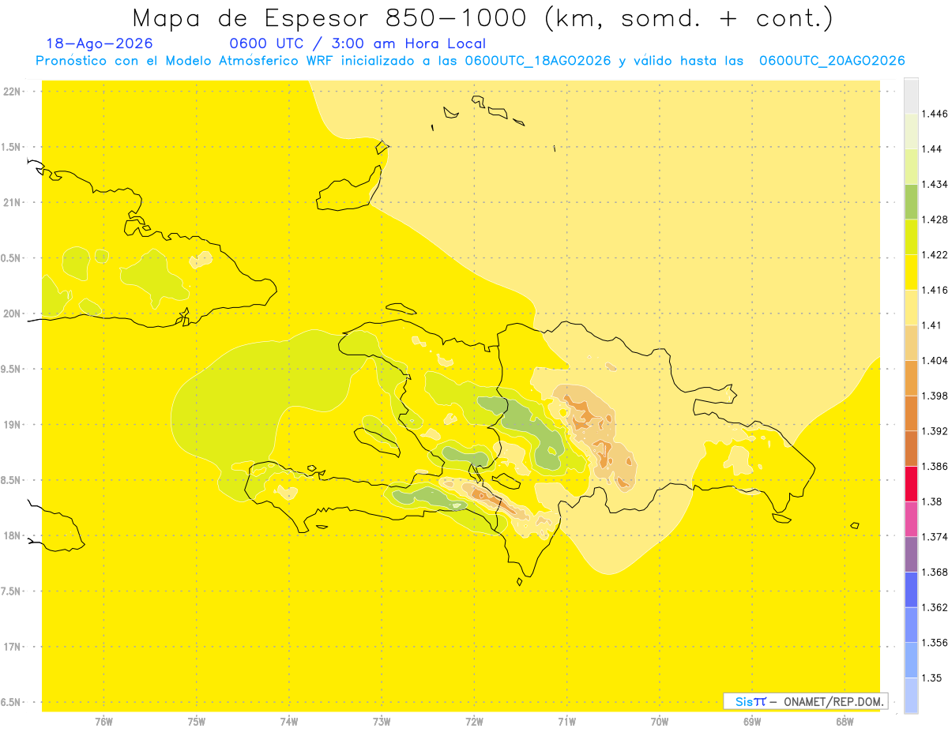Select the orange swatch between 1.398 and 1.404
Image resolution: width=948 pixels, height=732 pixels.
pos(911,377)
